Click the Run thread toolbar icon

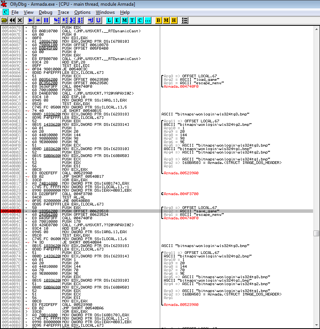click(38, 20)
